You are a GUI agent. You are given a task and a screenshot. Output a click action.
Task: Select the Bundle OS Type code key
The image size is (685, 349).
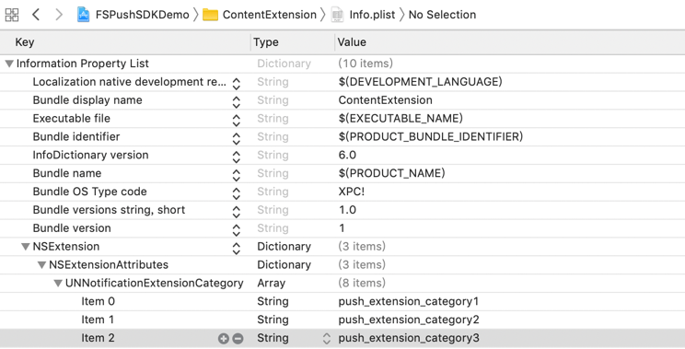(x=89, y=192)
